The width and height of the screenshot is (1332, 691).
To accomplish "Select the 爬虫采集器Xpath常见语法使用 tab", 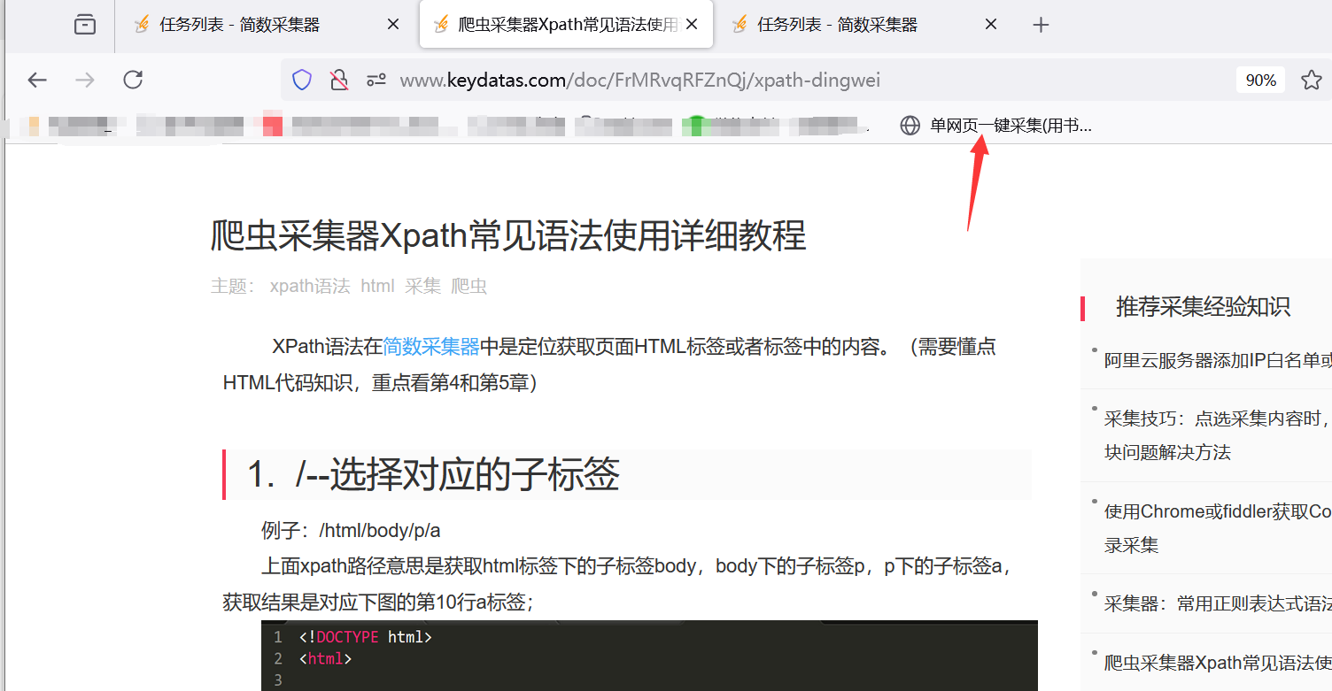I will (x=566, y=25).
